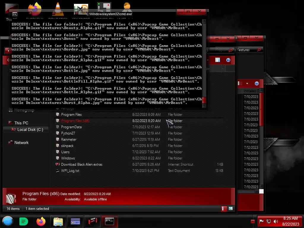Image resolution: width=304 pixels, height=228 pixels.
Task: Click 'Available offline' in details pane
Action: coord(95,199)
